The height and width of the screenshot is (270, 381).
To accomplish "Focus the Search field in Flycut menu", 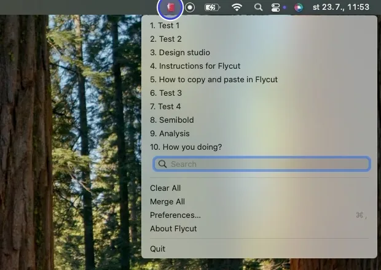I will point(262,164).
